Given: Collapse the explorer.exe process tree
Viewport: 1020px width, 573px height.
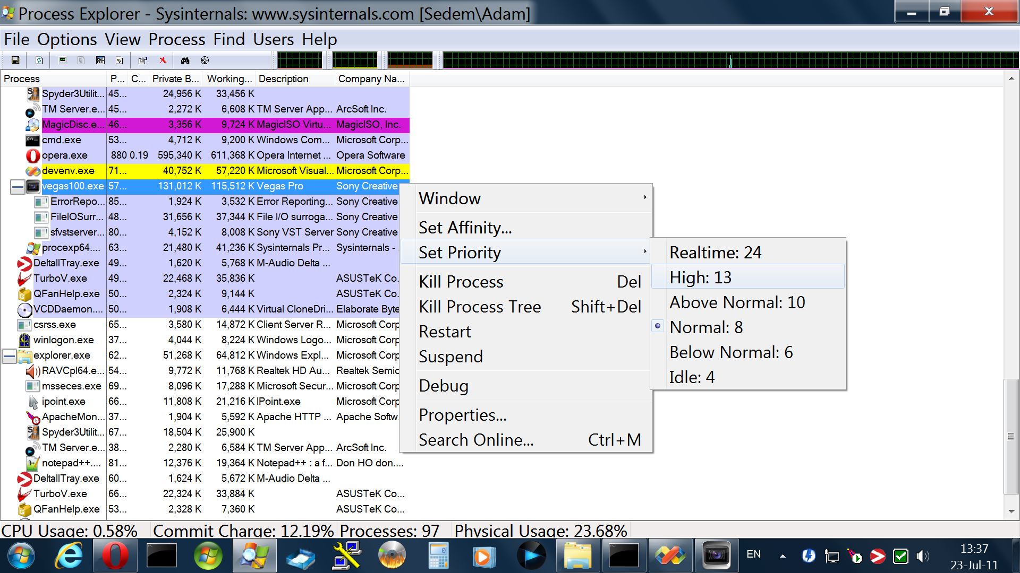Looking at the screenshot, I should pos(9,356).
